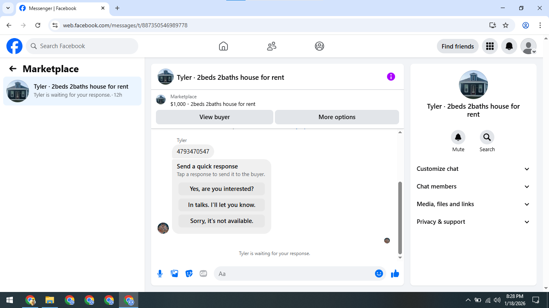Send quick response "In talks. I'll let you know."
Image resolution: width=549 pixels, height=308 pixels.
coord(222,205)
